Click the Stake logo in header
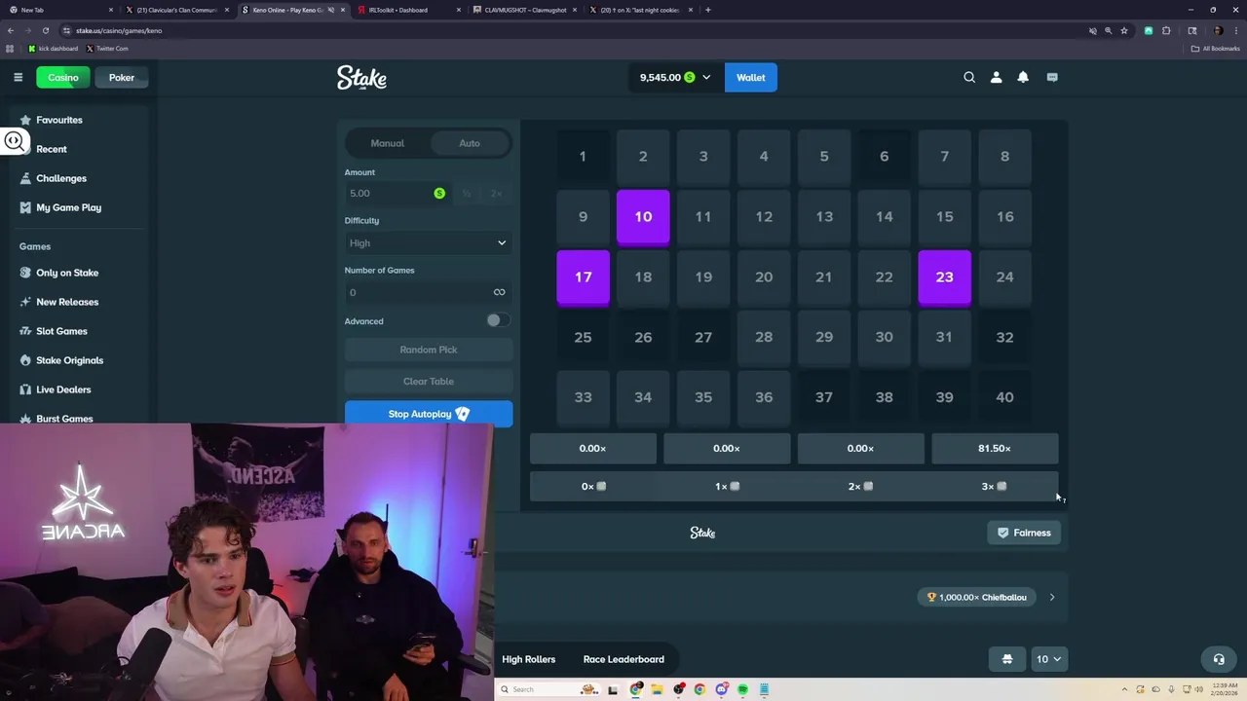Image resolution: width=1247 pixels, height=701 pixels. tap(361, 78)
